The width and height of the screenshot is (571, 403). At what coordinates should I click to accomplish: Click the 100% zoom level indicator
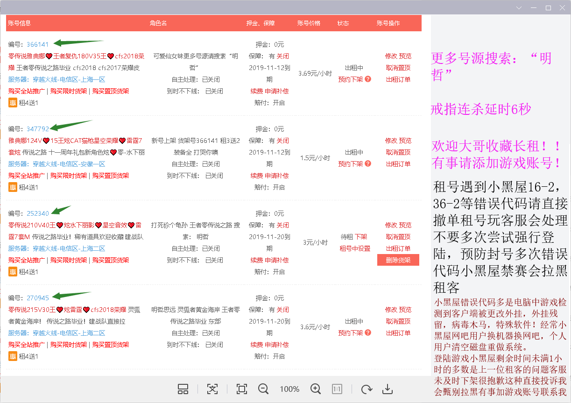click(289, 389)
